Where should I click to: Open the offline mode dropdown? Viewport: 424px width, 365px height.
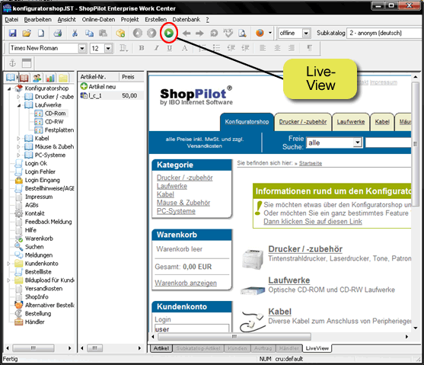(306, 34)
